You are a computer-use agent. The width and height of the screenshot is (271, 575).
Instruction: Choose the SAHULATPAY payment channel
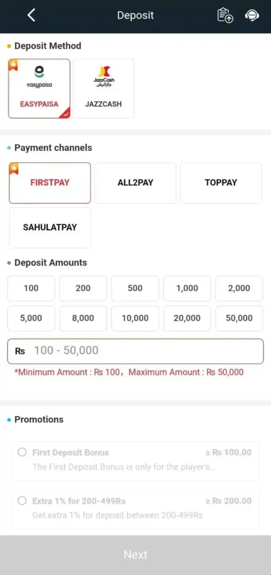pyautogui.click(x=50, y=228)
